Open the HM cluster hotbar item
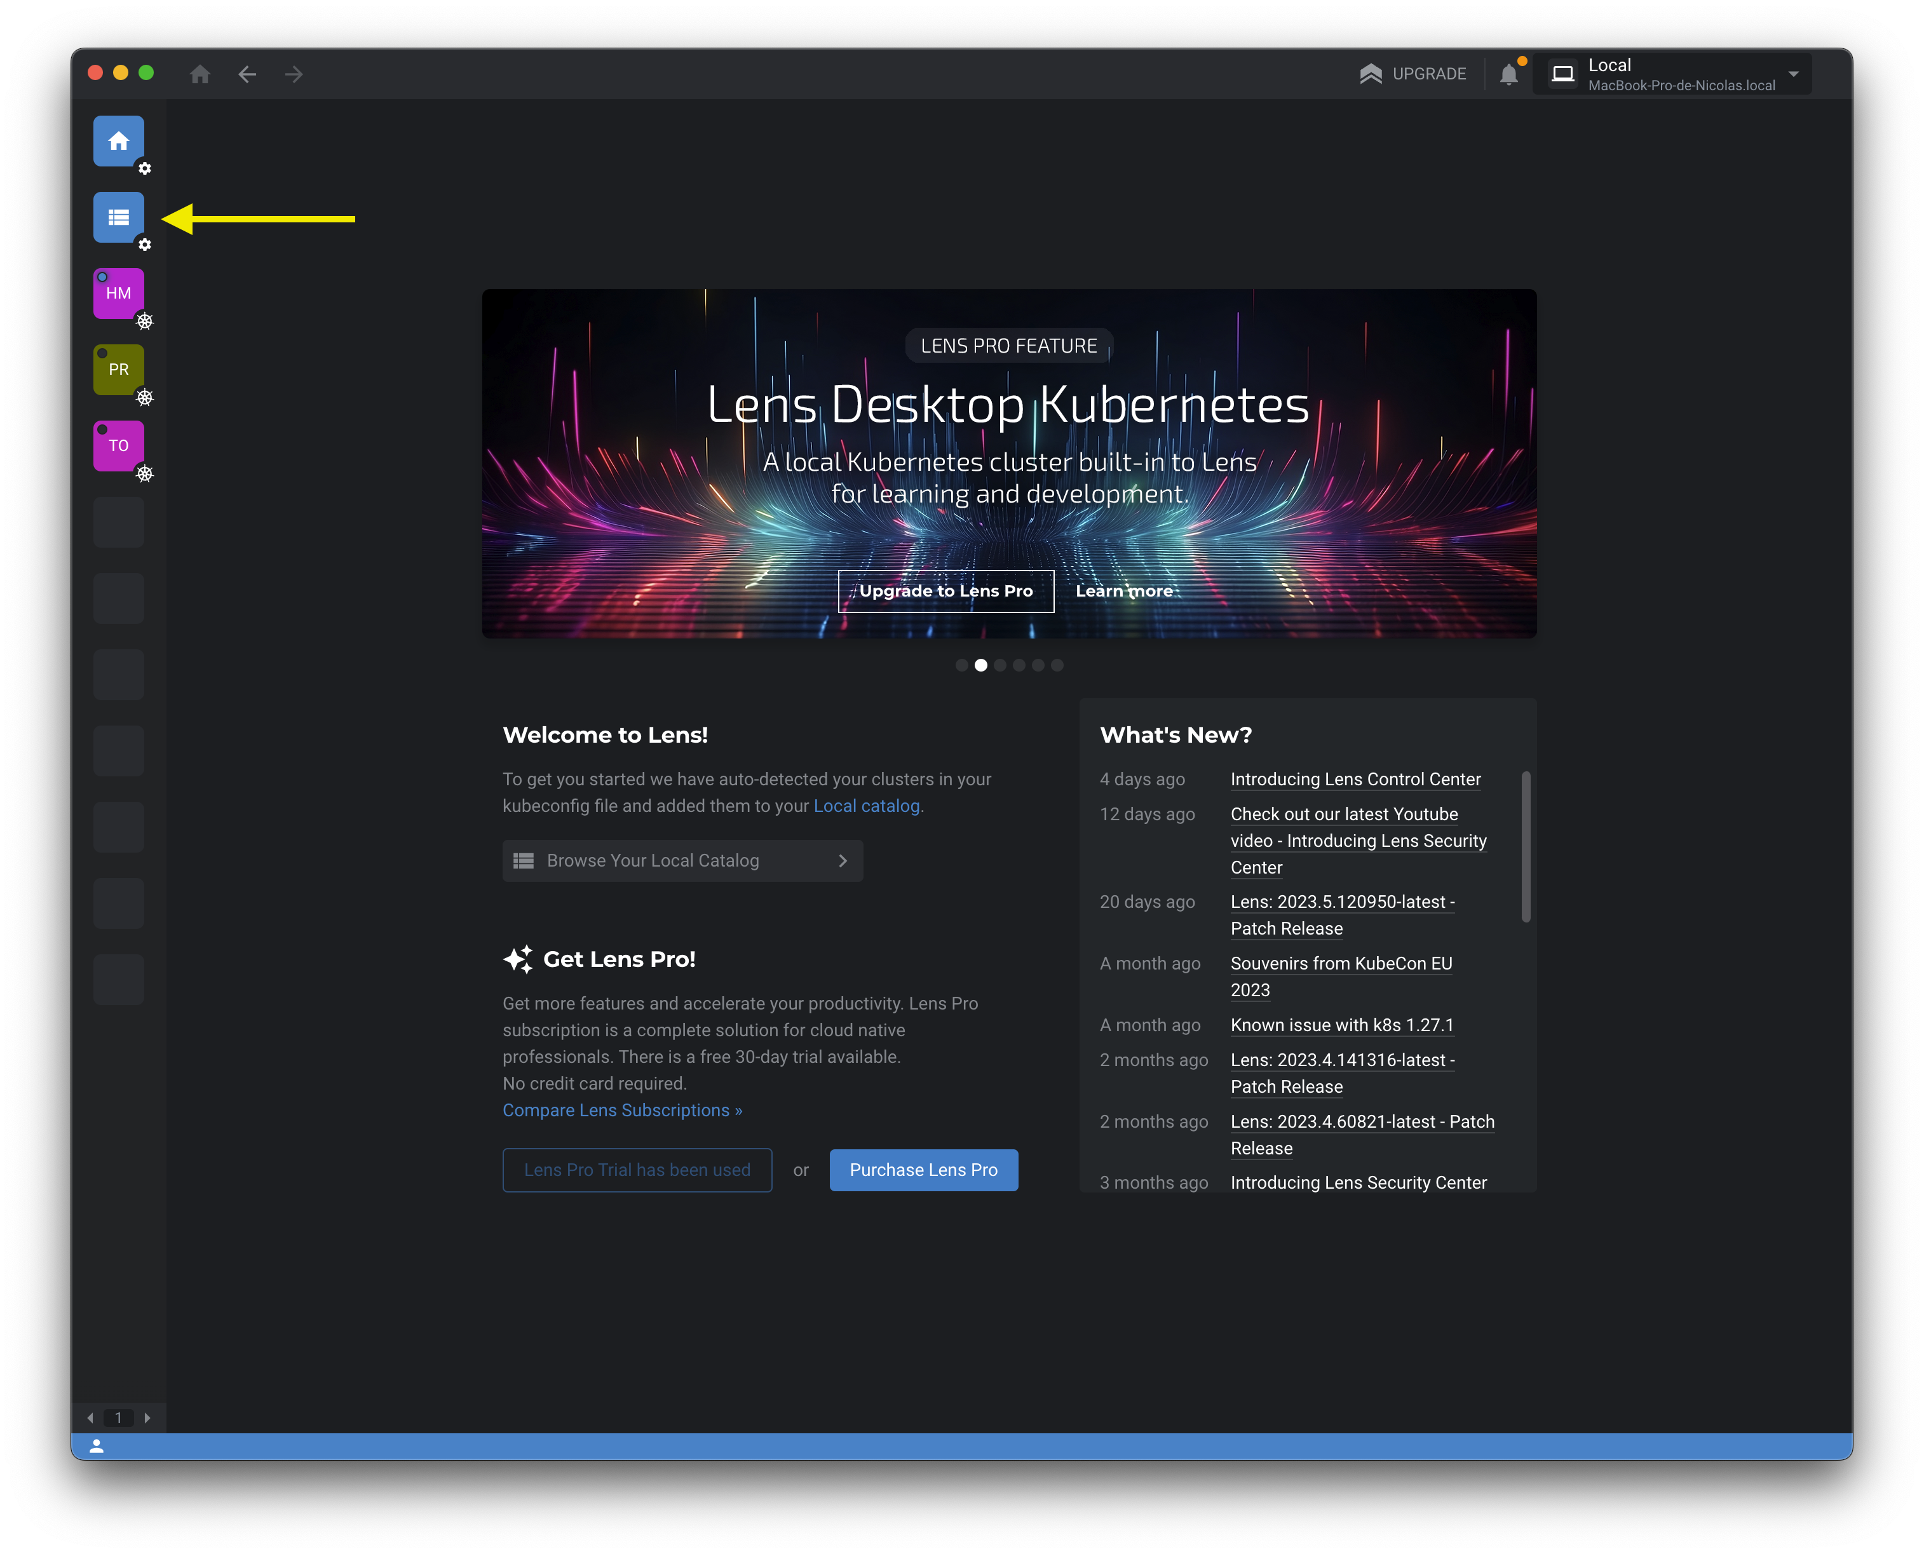This screenshot has width=1924, height=1554. click(118, 294)
